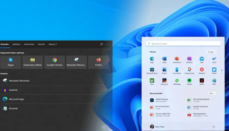Click the power button in the Start menu
Viewport: 229px width, 131px height.
[x=214, y=127]
